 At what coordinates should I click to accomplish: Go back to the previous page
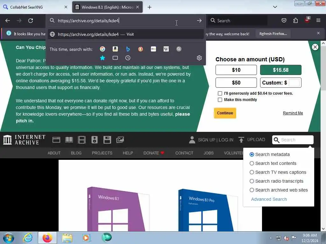[8, 21]
